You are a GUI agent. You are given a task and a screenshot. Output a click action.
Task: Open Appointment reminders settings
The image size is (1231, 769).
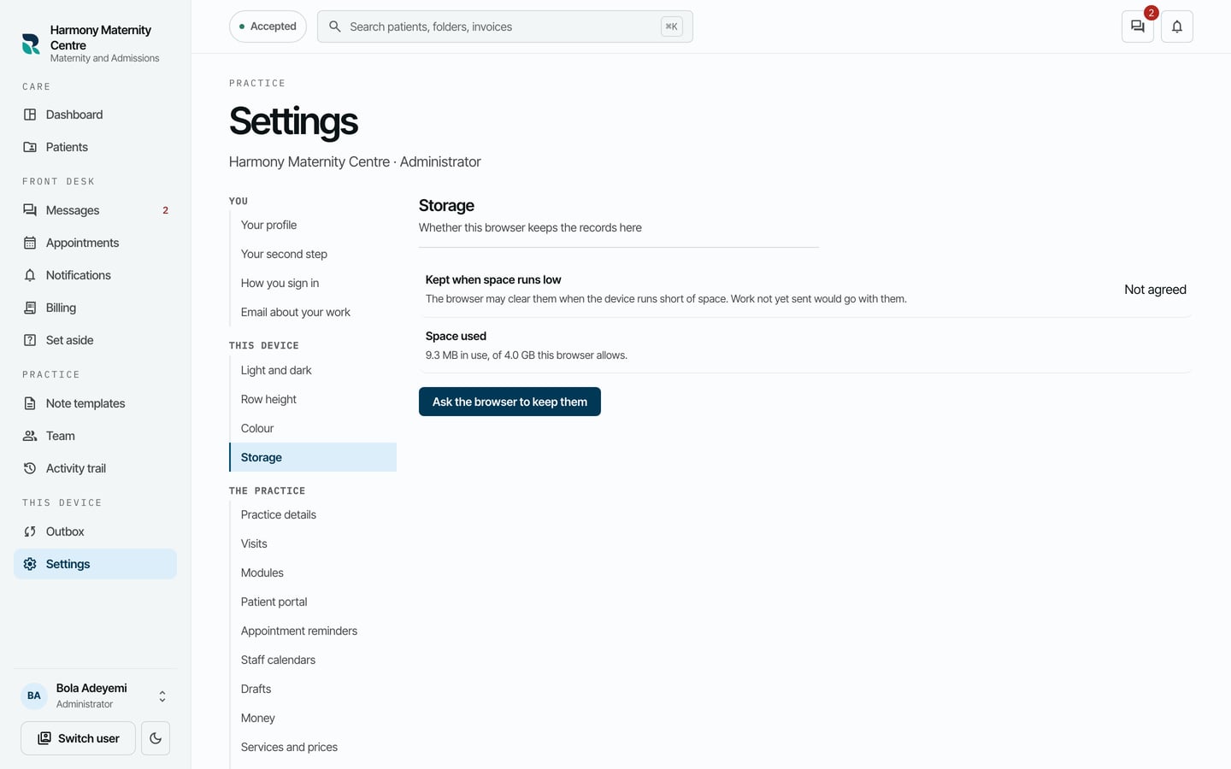313,631
